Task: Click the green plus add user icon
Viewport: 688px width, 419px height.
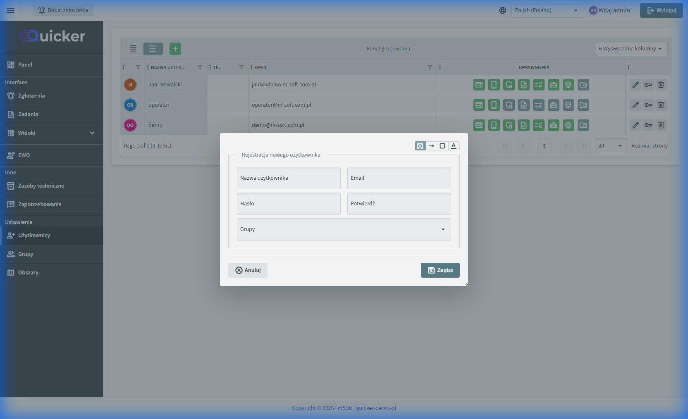Action: coord(175,49)
